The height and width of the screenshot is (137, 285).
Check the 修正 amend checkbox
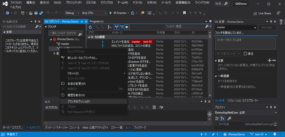tap(245, 53)
